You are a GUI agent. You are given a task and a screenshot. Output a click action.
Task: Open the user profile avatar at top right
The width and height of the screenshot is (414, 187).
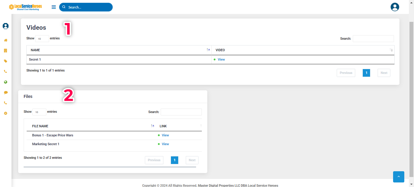(395, 7)
